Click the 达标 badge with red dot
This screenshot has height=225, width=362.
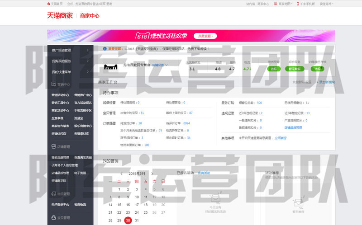[x=317, y=69]
